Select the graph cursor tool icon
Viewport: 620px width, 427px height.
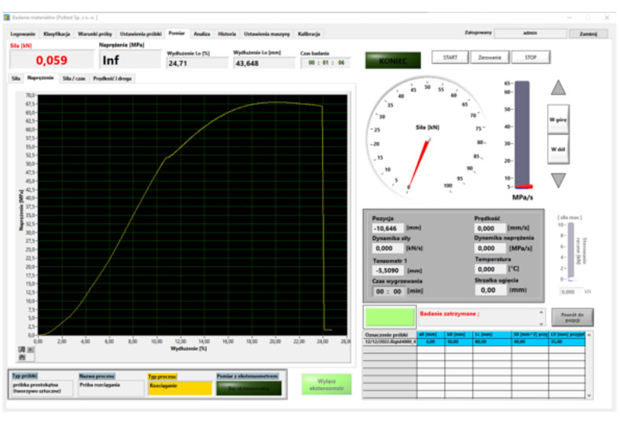point(22,349)
